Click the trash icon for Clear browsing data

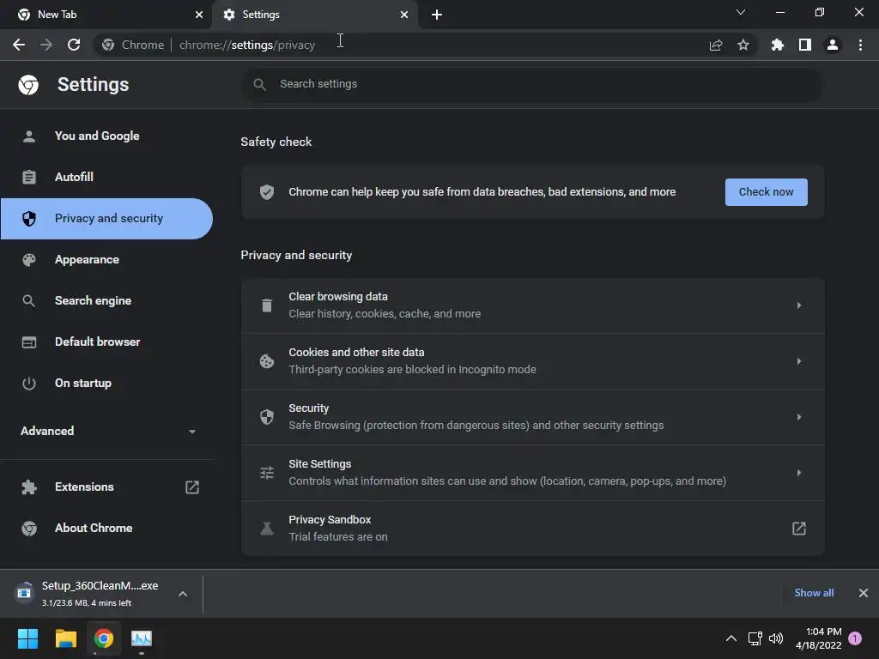[267, 305]
